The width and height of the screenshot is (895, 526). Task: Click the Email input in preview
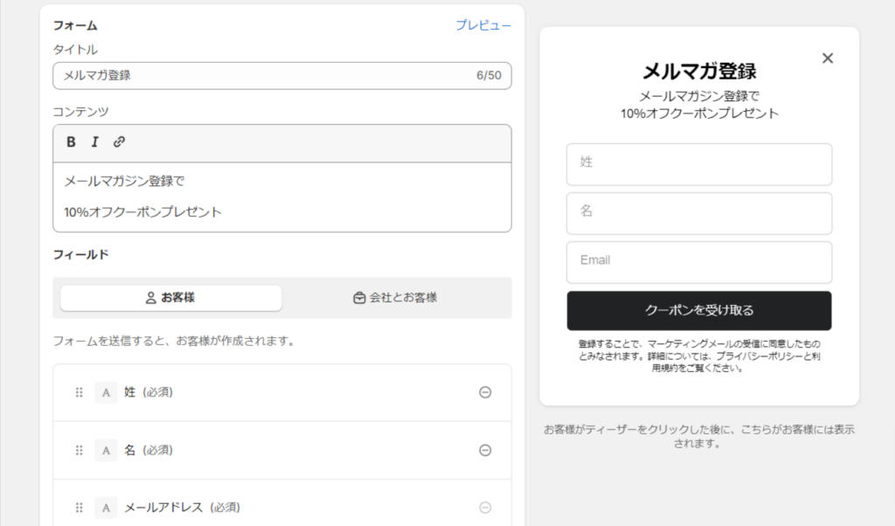click(x=699, y=262)
